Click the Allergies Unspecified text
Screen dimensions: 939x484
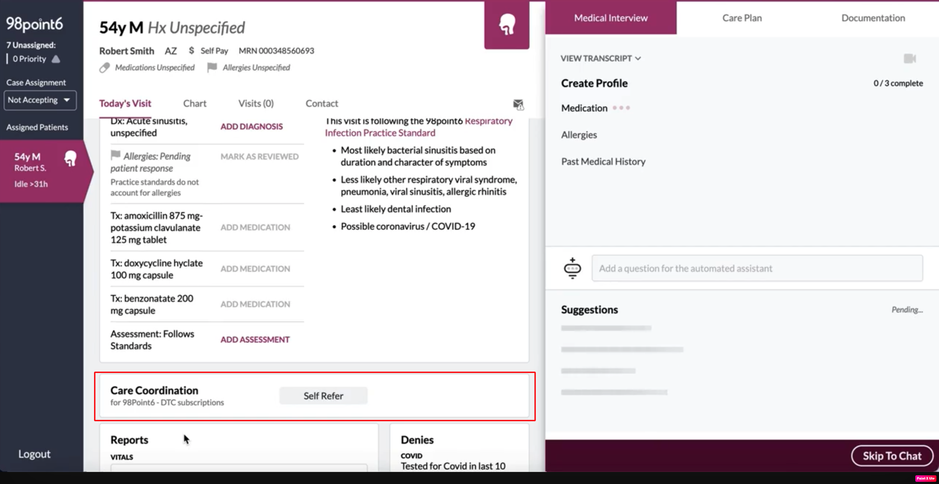click(x=256, y=68)
